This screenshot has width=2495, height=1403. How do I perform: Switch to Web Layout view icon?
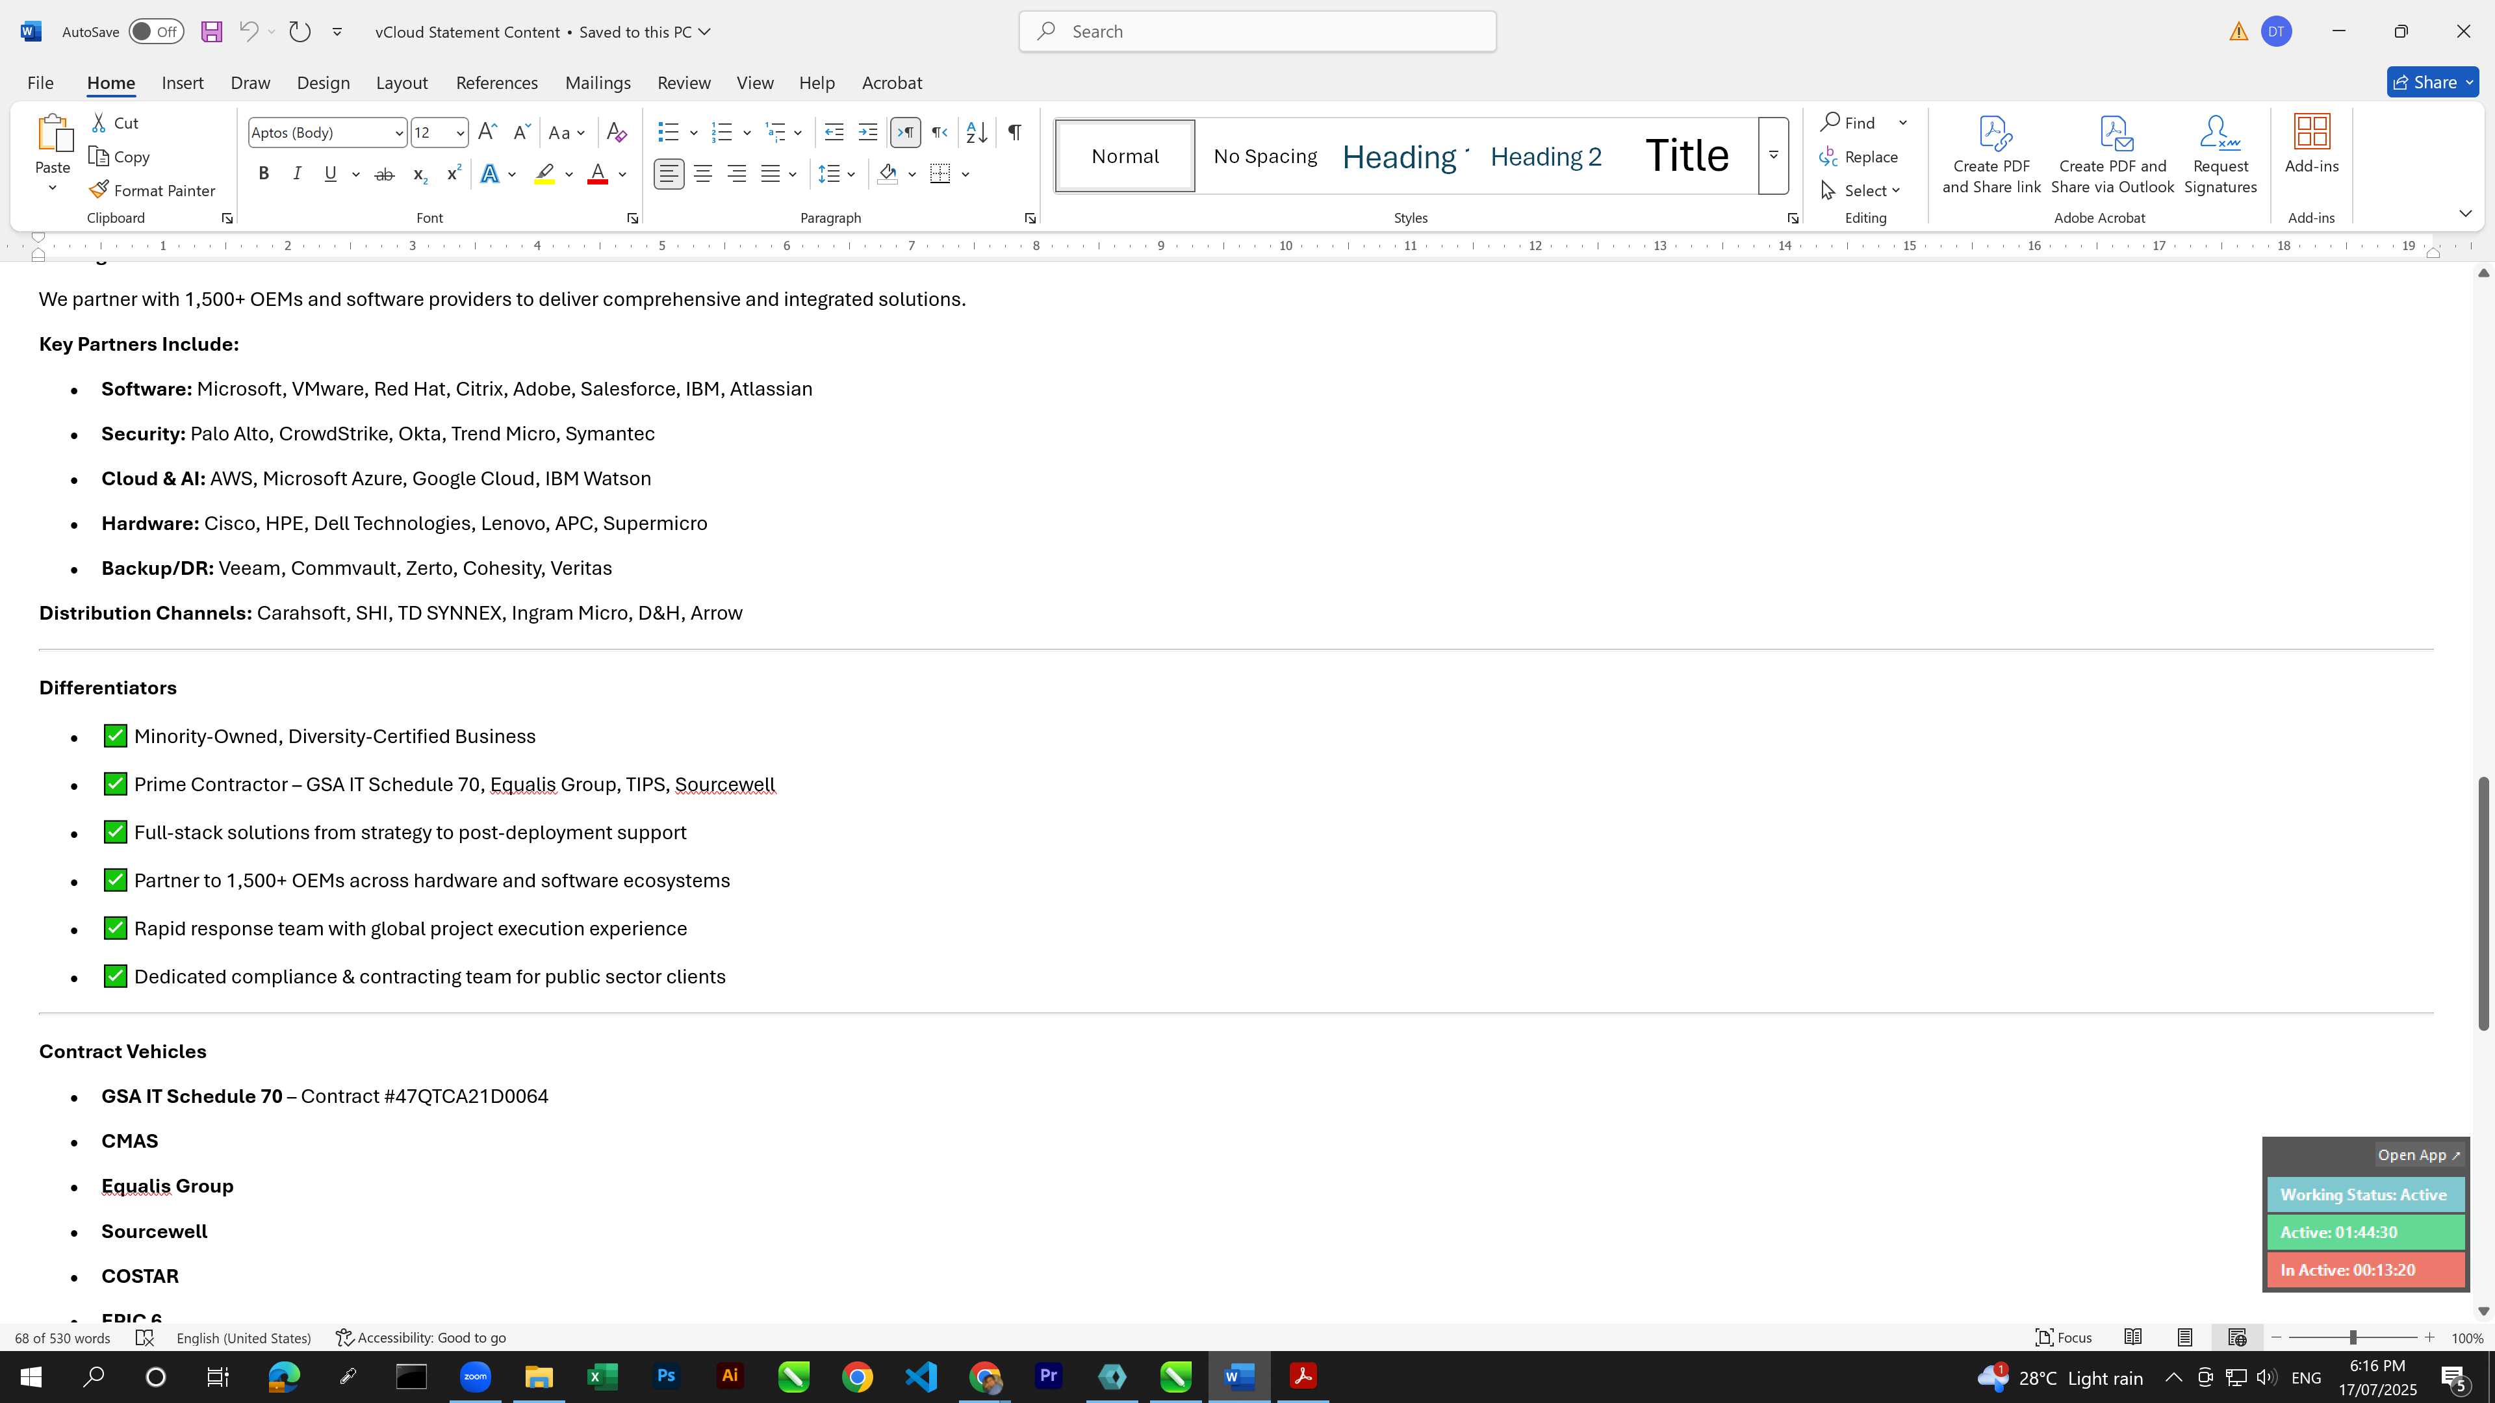(2236, 1337)
